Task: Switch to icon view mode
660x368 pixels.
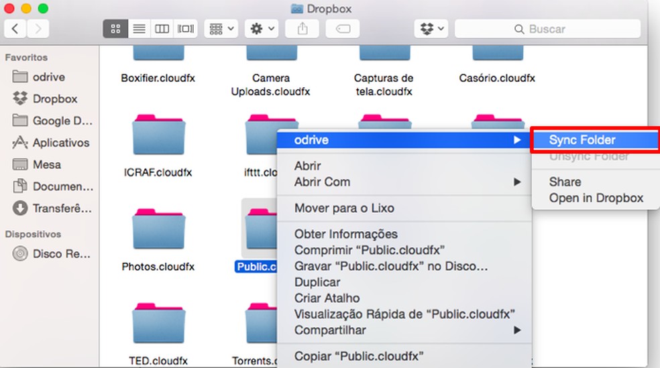Action: point(115,29)
